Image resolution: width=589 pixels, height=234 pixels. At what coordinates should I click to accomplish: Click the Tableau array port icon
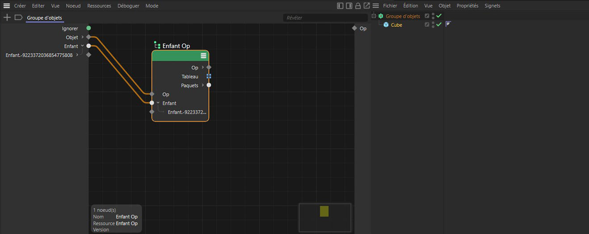coord(209,76)
